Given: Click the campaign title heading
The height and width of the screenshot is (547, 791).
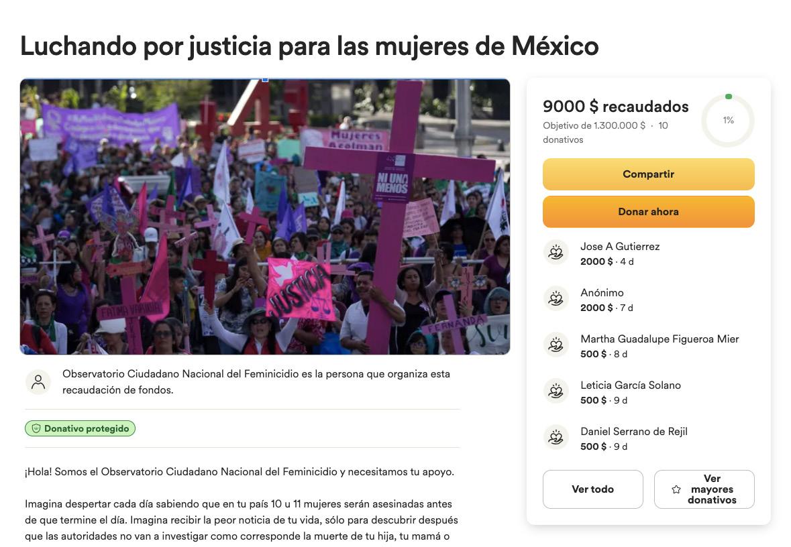Looking at the screenshot, I should point(309,46).
